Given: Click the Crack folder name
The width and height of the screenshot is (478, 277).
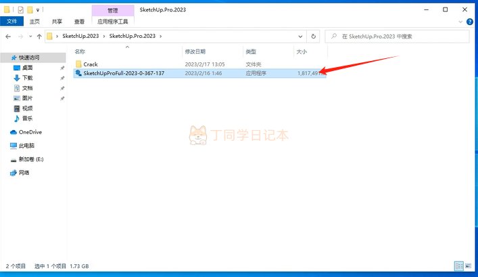Looking at the screenshot, I should 91,64.
